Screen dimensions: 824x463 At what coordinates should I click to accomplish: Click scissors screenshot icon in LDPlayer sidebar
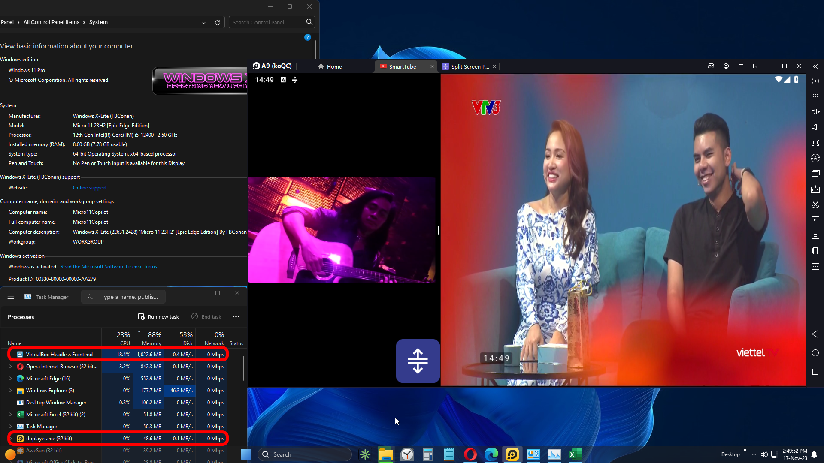pos(815,204)
